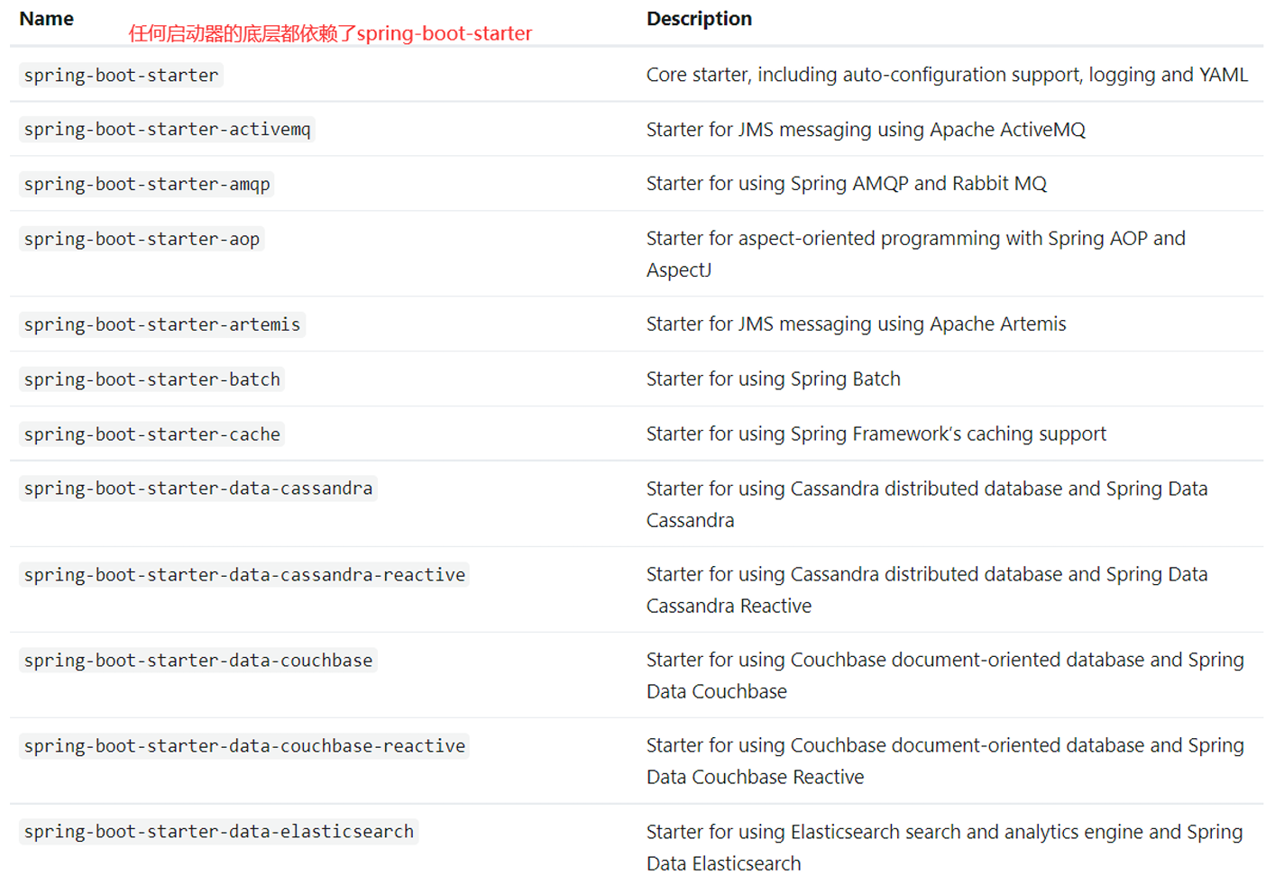This screenshot has width=1275, height=885.
Task: Select the spring-boot-starter code label
Action: tap(121, 76)
